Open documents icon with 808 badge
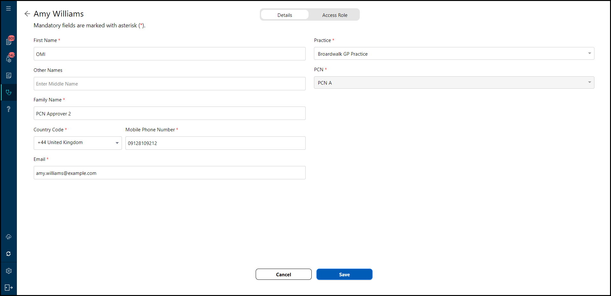 pos(9,42)
